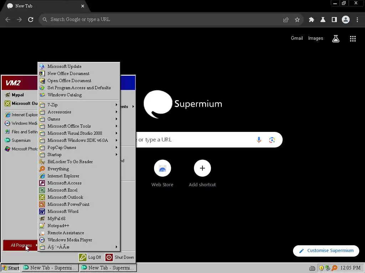Open Microsoft Outlook in All Programs list
The image size is (365, 273).
tap(79, 197)
